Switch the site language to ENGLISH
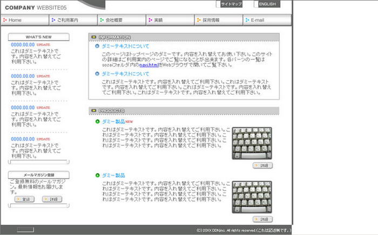Viewport: 378px width, 235px height. tap(267, 4)
